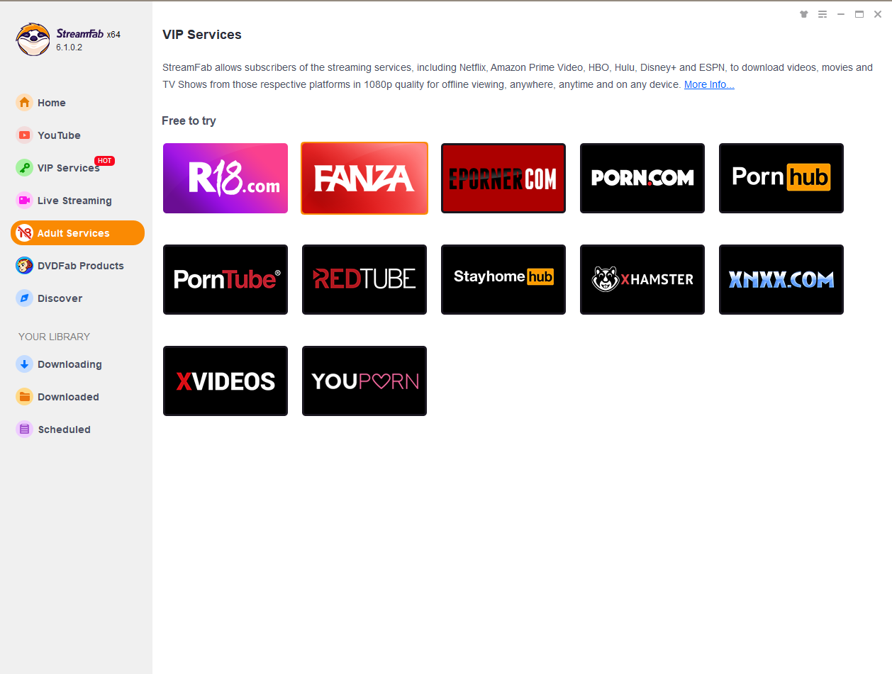Select the Adult Services sidebar tab
This screenshot has height=674, width=892.
[77, 233]
